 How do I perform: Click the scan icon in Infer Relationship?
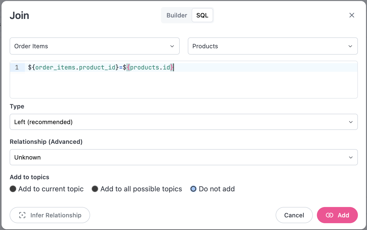pos(22,215)
